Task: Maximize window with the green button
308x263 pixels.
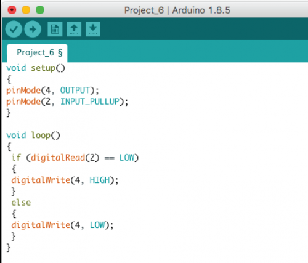Action: 40,10
